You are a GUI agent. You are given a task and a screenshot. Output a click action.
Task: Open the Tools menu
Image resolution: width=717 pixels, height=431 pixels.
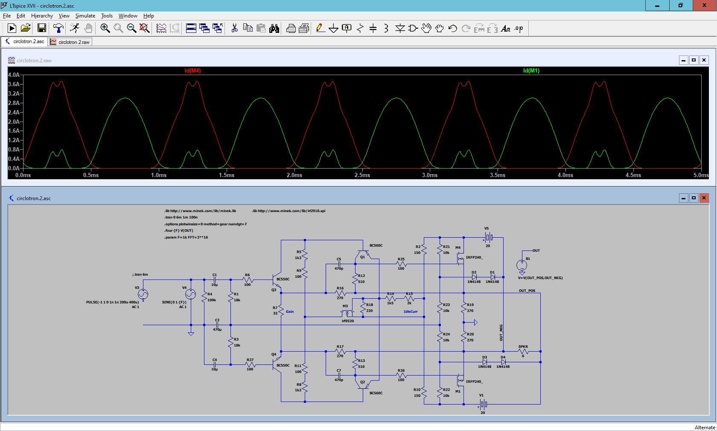pos(107,16)
